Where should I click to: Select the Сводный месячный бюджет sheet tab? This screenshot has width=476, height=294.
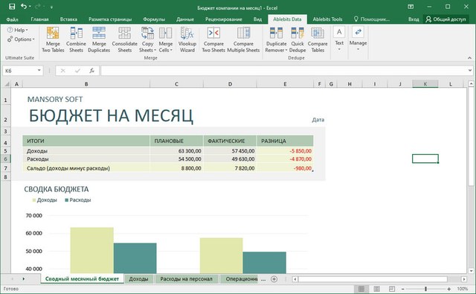(x=82, y=279)
